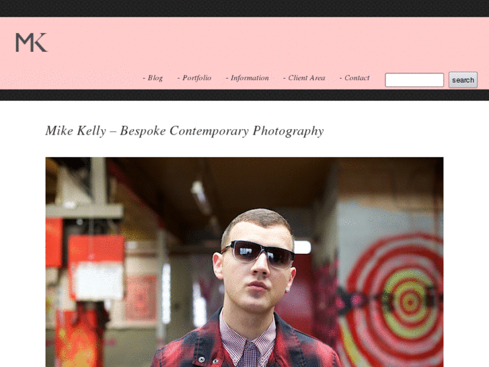Click the dark textured bar below the navigation
The height and width of the screenshot is (367, 489).
click(x=245, y=95)
